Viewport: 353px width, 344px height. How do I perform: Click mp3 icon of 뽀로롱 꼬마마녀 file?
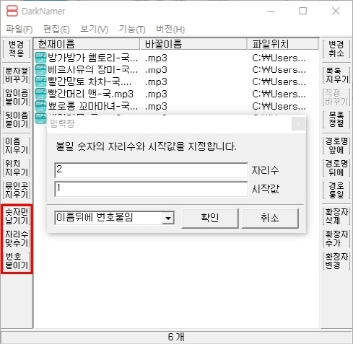[x=40, y=106]
